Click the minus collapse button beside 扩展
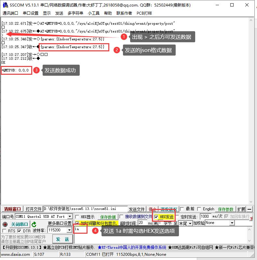 coord(250,209)
